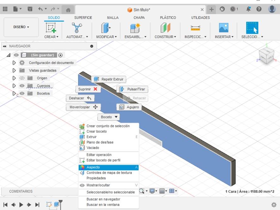280x210 pixels.
Task: Jump to timeline start
Action: tap(5, 204)
